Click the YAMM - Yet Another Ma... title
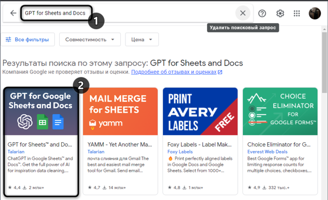Image resolution: width=328 pixels, height=200 pixels. click(120, 145)
